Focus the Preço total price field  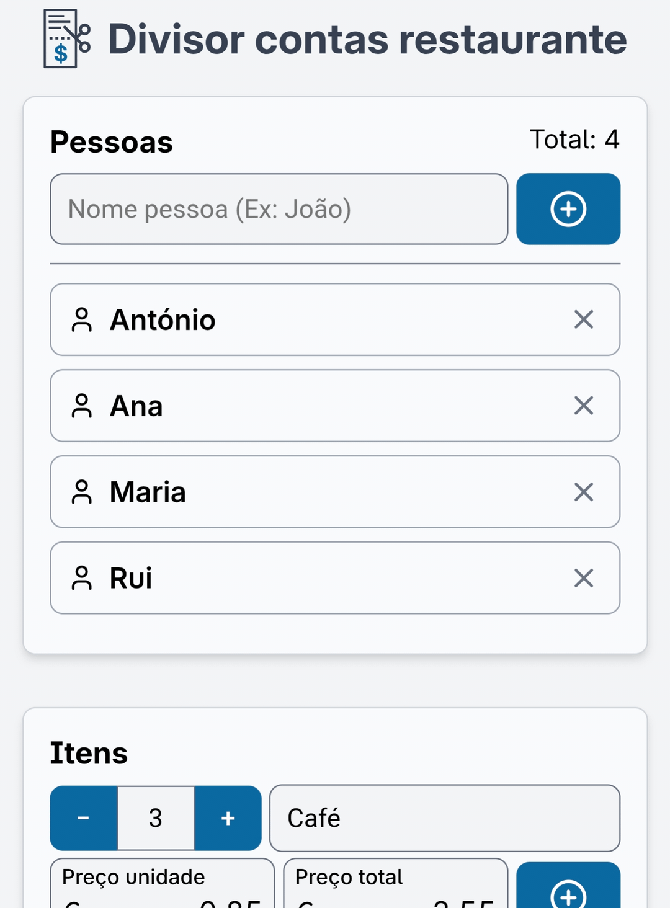(396, 883)
